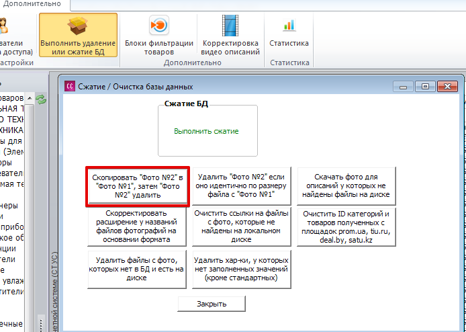Open 'Корректировка видео описаний' film icon
The height and width of the screenshot is (332, 466).
[230, 26]
